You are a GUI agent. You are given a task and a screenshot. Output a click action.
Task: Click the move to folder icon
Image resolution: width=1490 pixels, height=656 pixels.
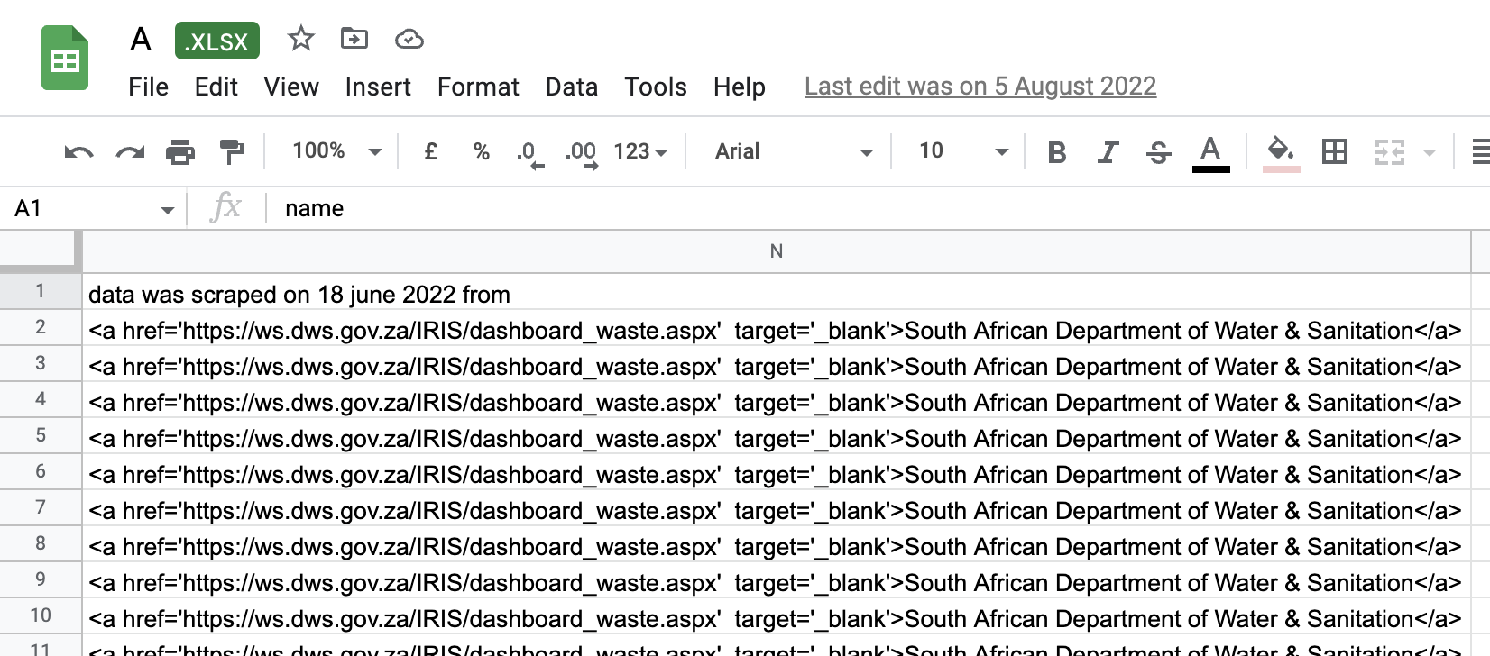tap(354, 39)
